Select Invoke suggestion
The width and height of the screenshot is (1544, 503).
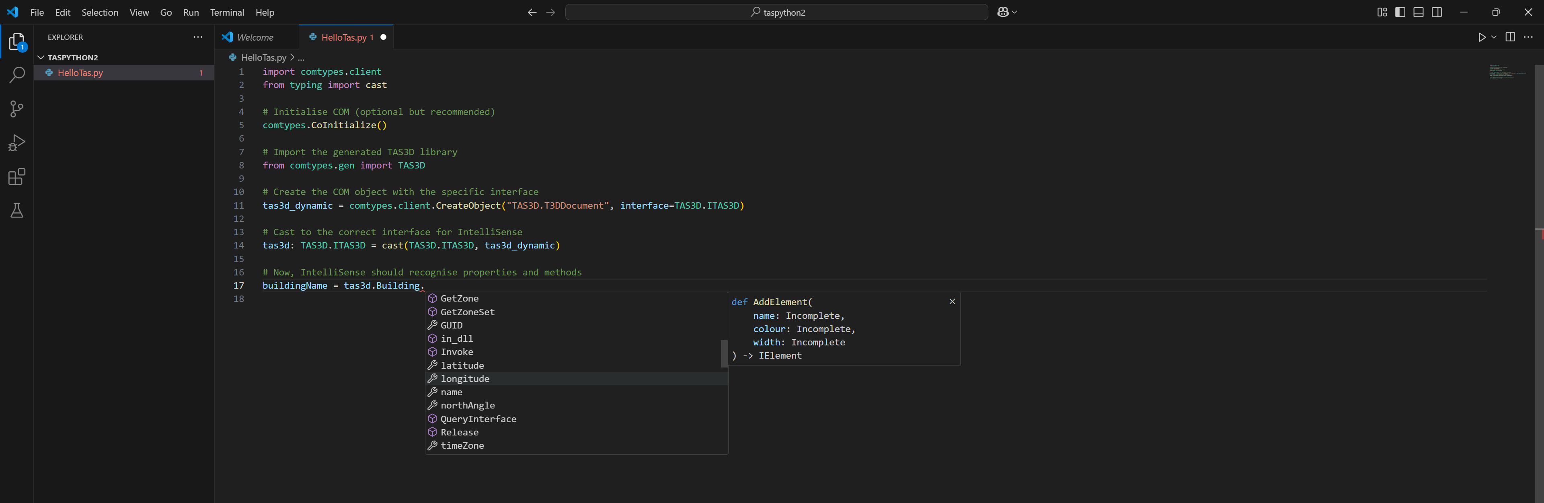point(577,352)
